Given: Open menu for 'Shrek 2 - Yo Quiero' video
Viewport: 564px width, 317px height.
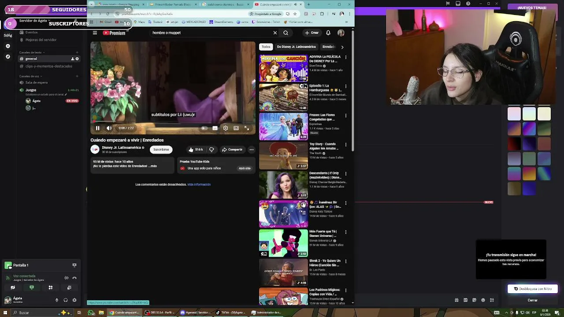Looking at the screenshot, I should (346, 261).
